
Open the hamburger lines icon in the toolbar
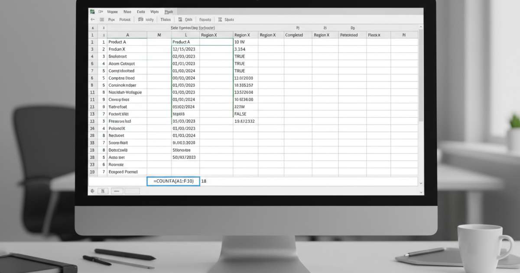[x=102, y=19]
